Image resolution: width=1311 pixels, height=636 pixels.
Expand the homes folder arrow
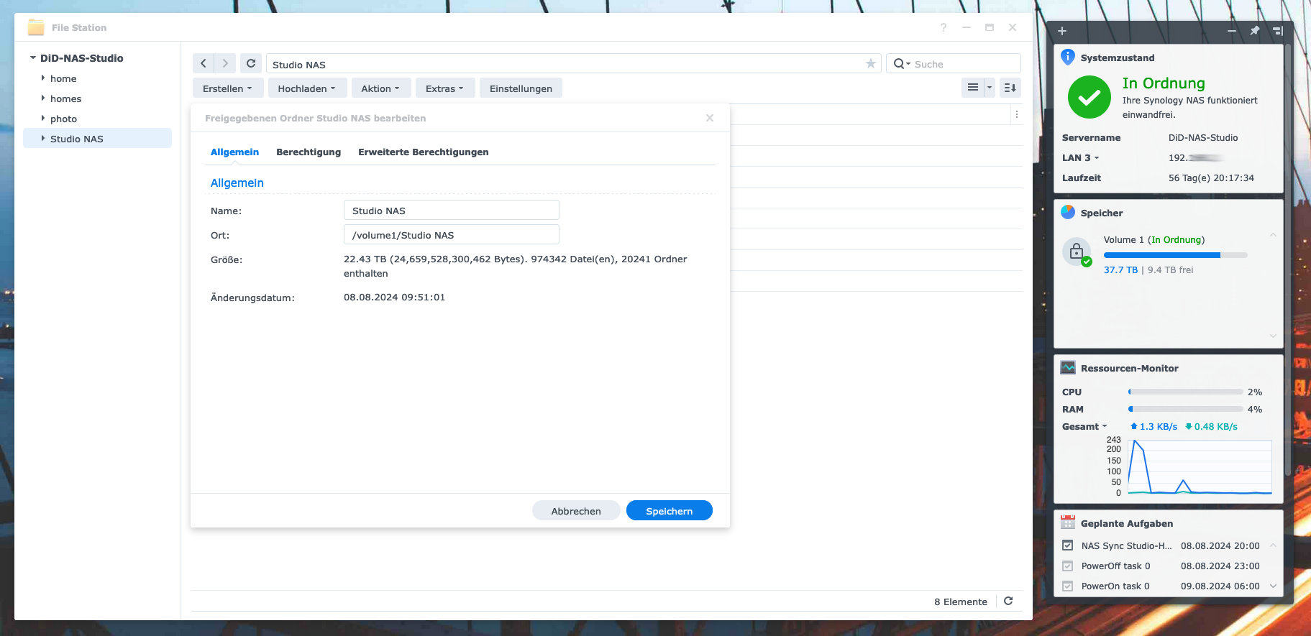(43, 98)
